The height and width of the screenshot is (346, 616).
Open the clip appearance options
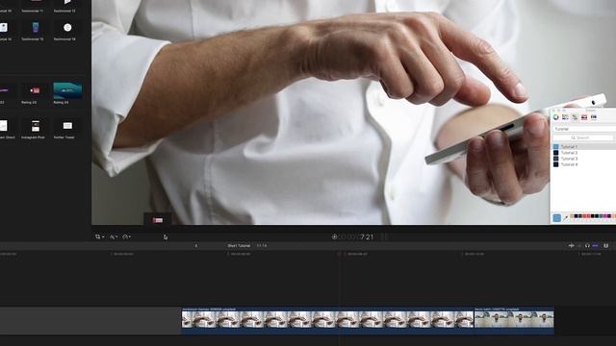(606, 246)
